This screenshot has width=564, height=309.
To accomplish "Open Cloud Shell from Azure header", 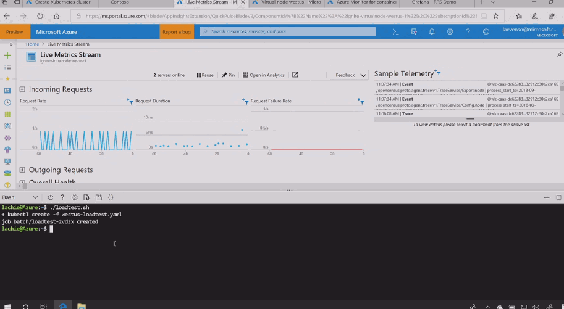I will [x=395, y=31].
